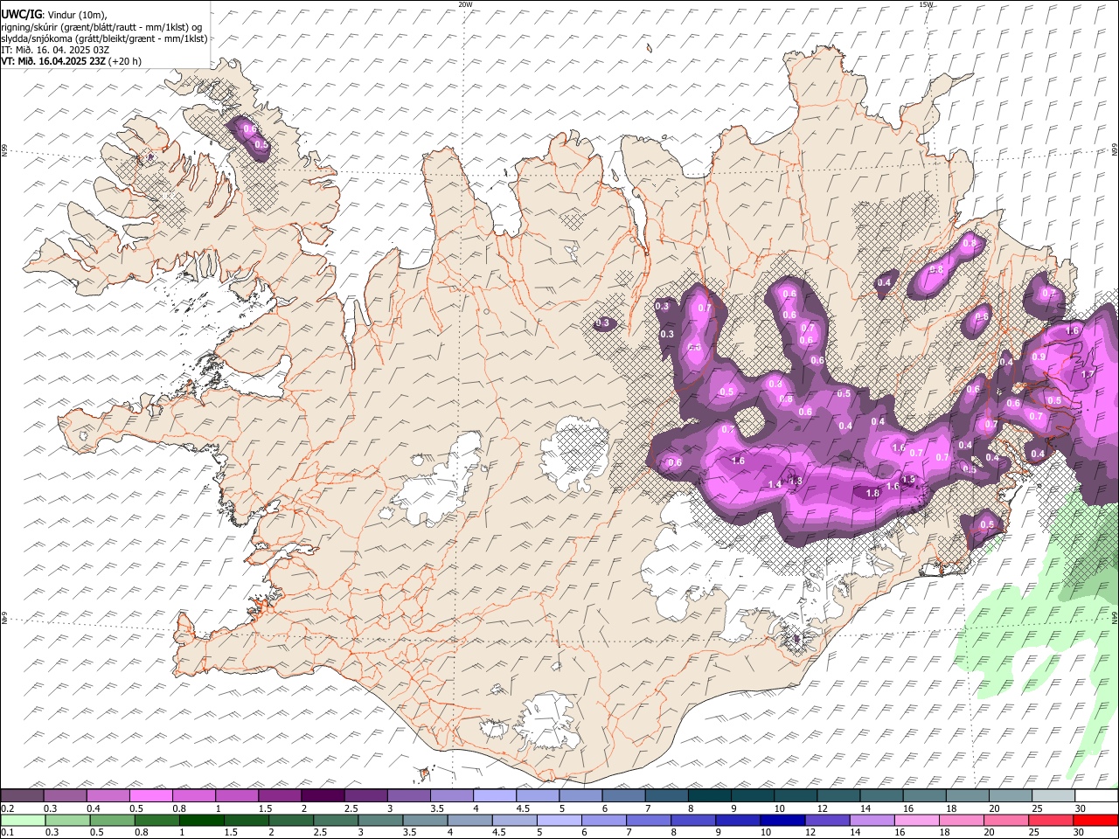The width and height of the screenshot is (1119, 839).
Task: Pick the bright red swatch labeled 30 in lower legend
Action: click(1095, 820)
